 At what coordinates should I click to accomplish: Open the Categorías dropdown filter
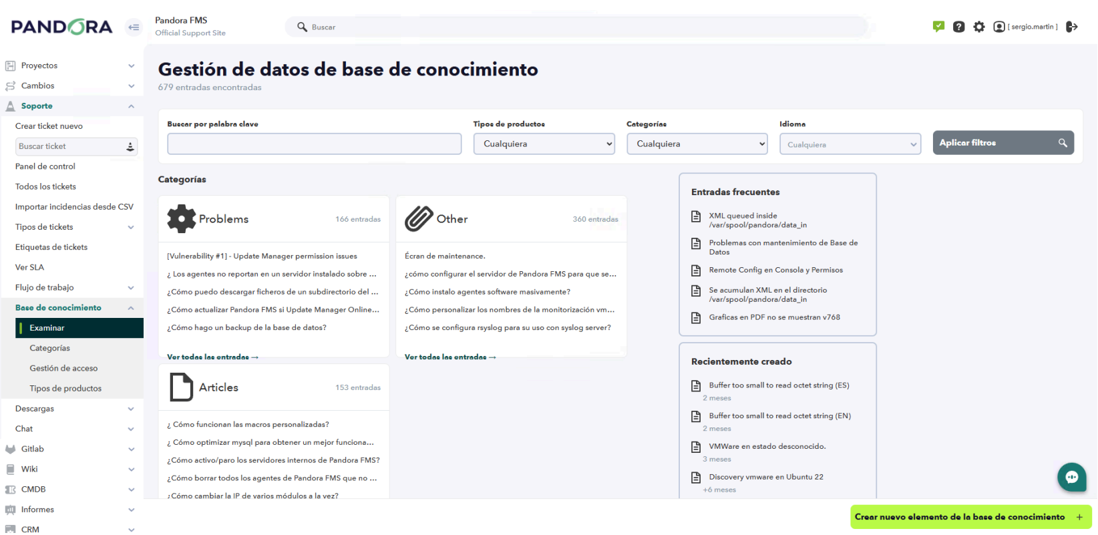(697, 144)
